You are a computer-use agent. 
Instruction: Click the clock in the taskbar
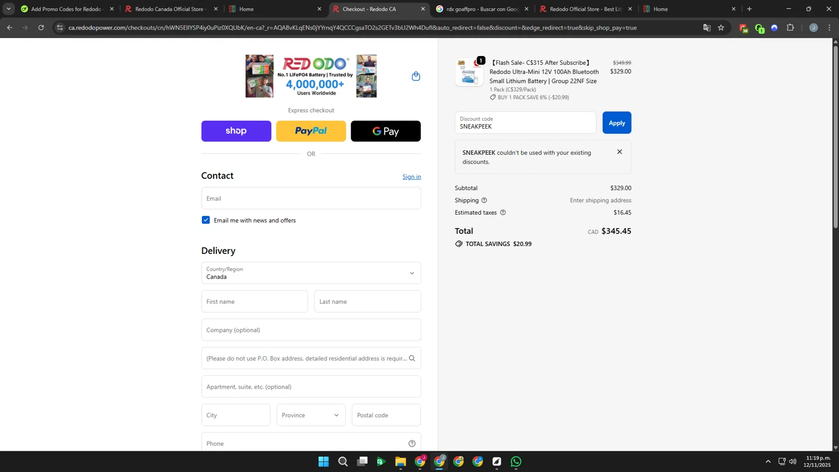817,461
